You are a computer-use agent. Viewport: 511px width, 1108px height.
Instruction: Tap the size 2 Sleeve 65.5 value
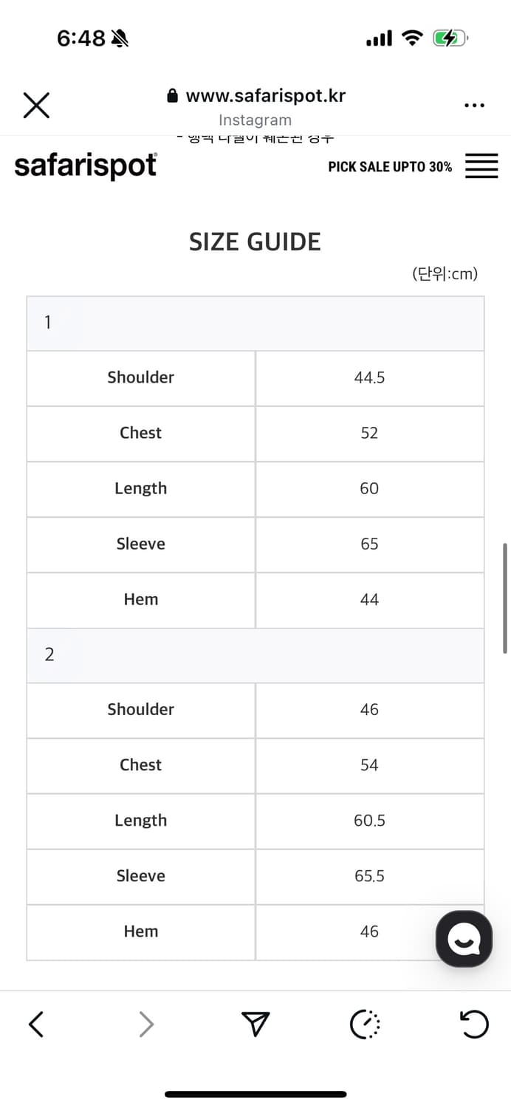(369, 876)
